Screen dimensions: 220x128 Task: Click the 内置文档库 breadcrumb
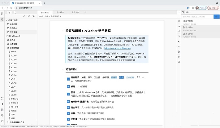pos(43,16)
